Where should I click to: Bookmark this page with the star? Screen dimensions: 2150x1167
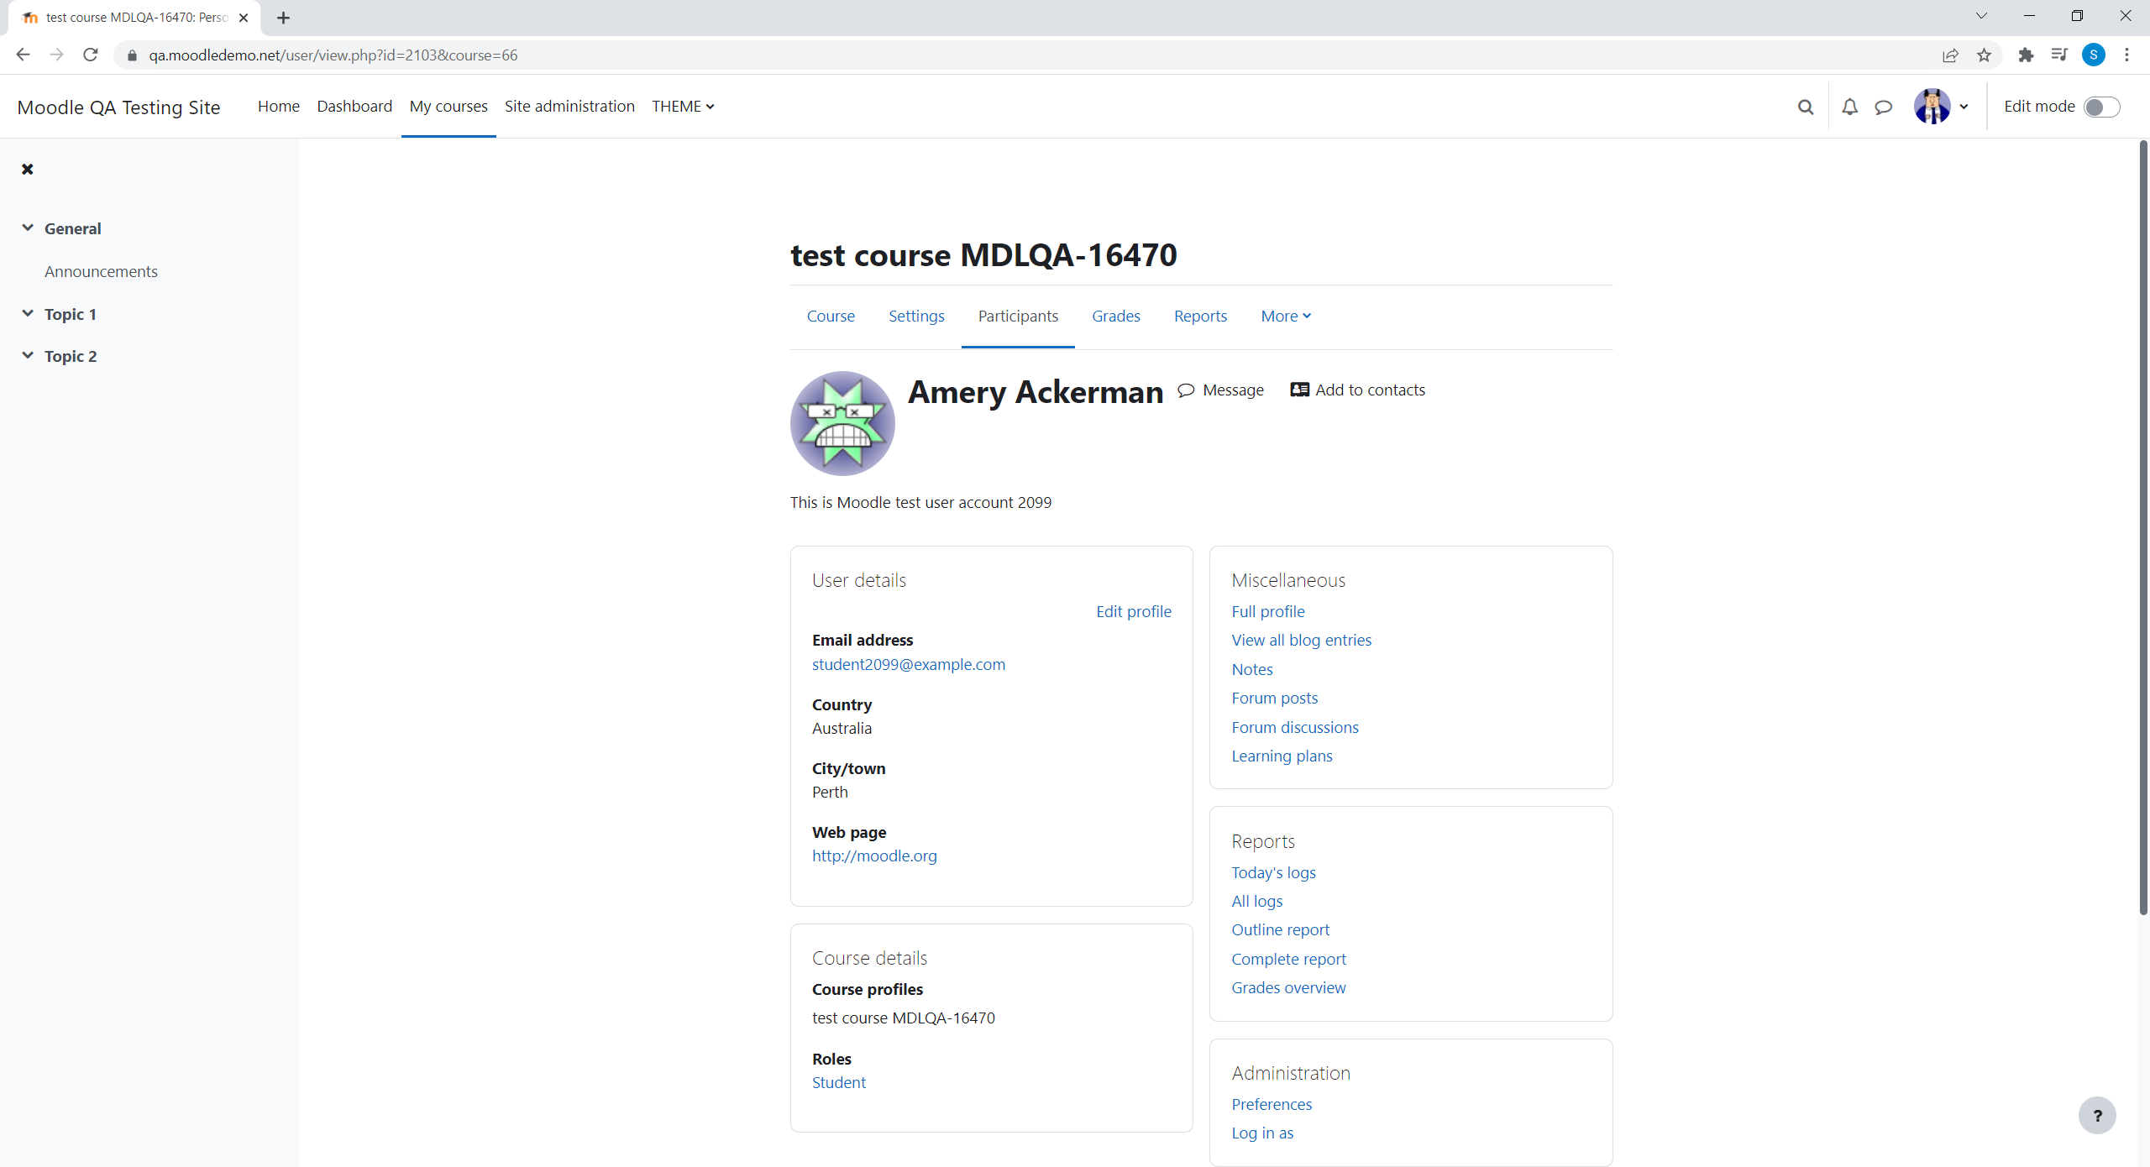[1984, 55]
